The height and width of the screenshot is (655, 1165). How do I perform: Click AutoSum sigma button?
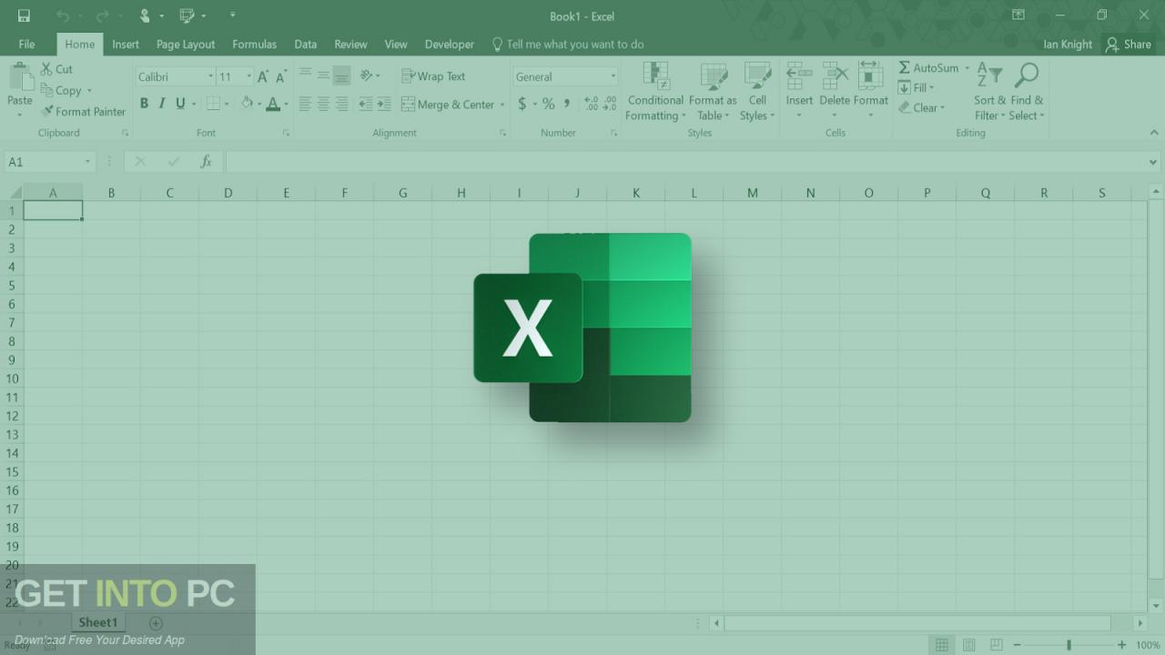(928, 68)
